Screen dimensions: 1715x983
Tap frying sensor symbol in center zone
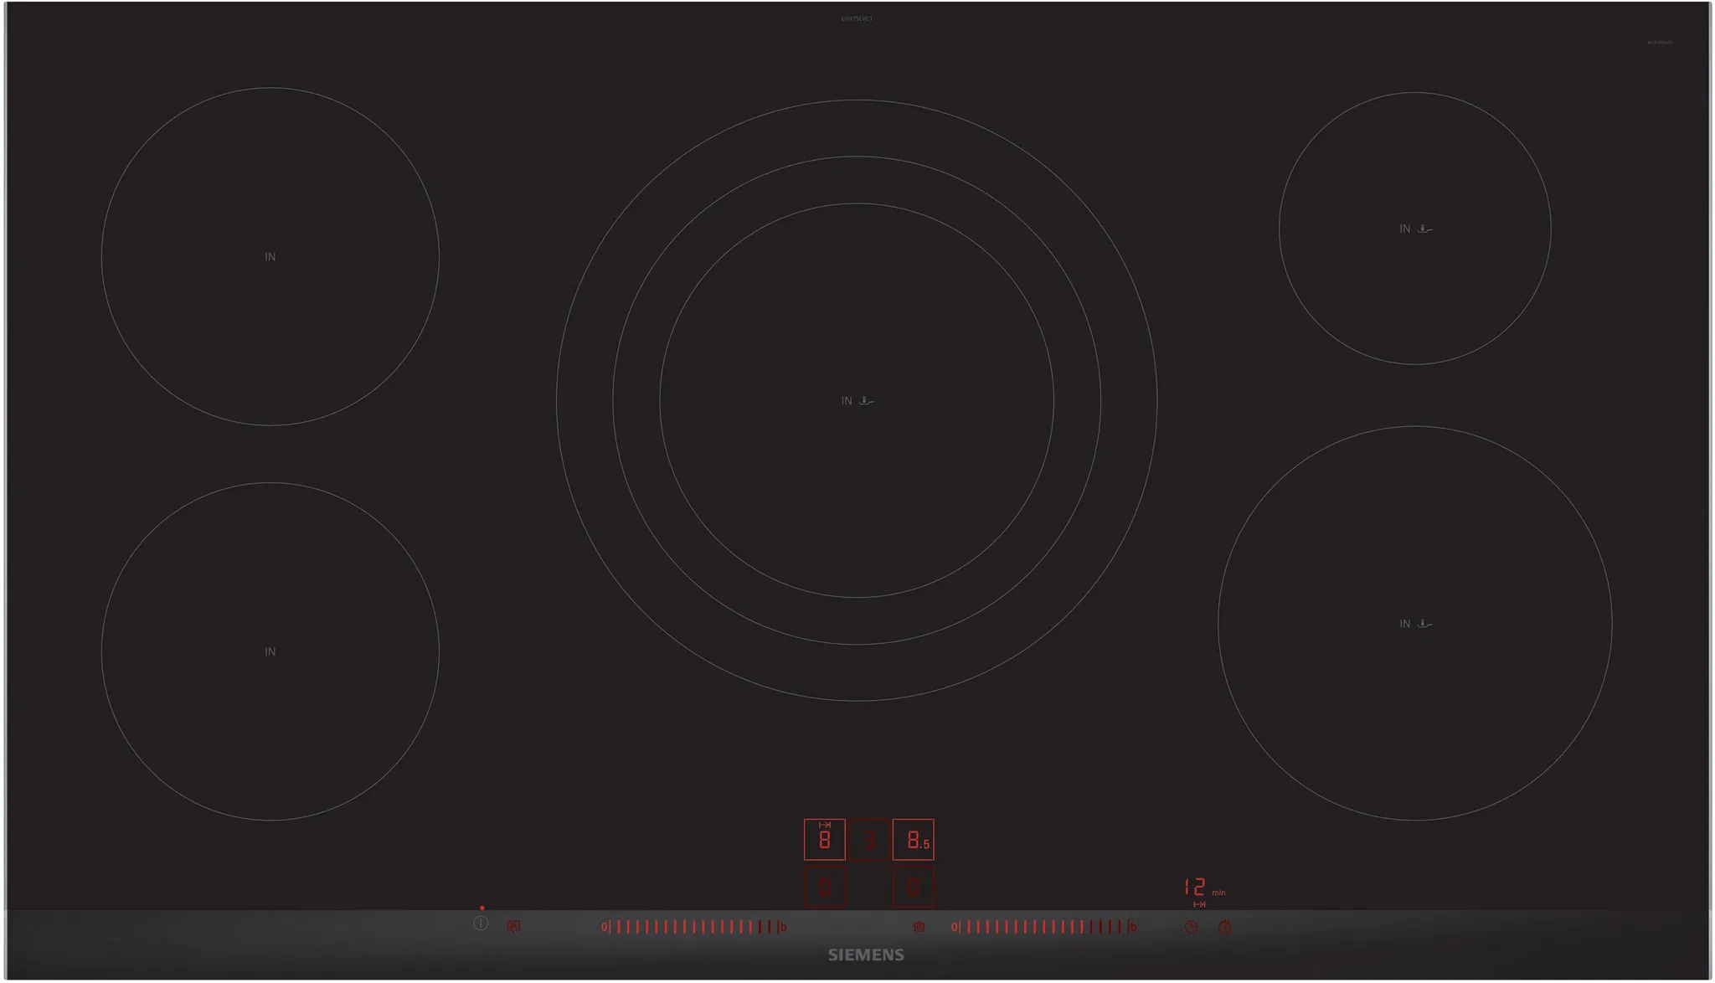[867, 401]
